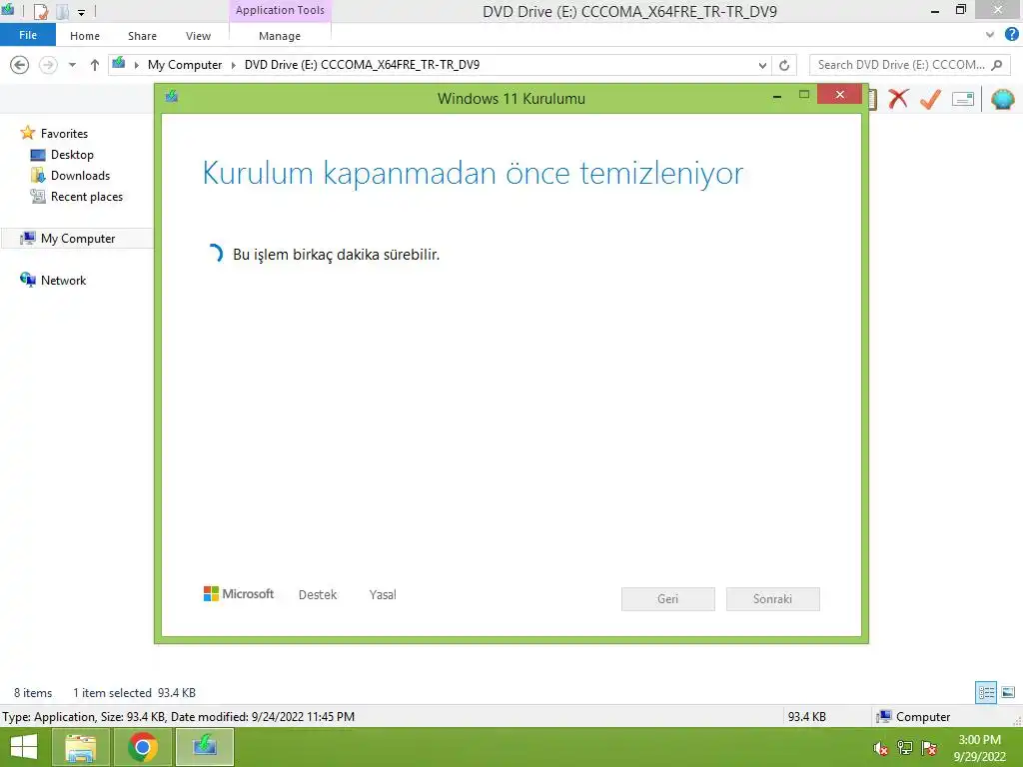Viewport: 1023px width, 767px height.
Task: Go up one folder level
Action: point(95,65)
